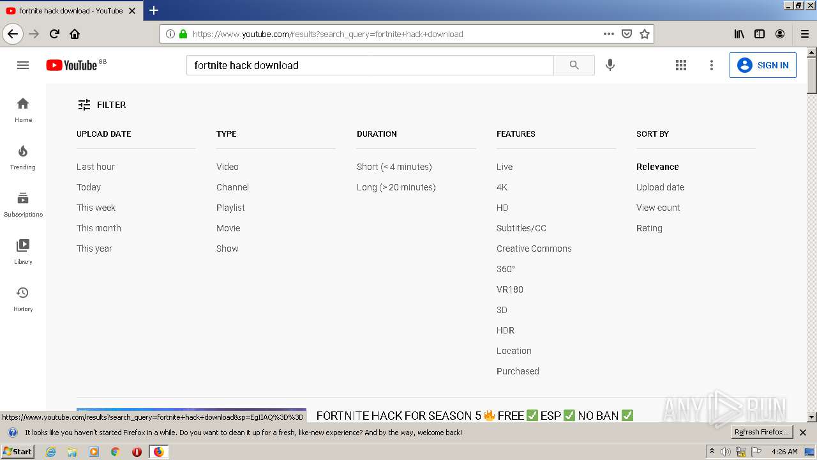
Task: Enable the 360° feature filter
Action: click(x=506, y=269)
